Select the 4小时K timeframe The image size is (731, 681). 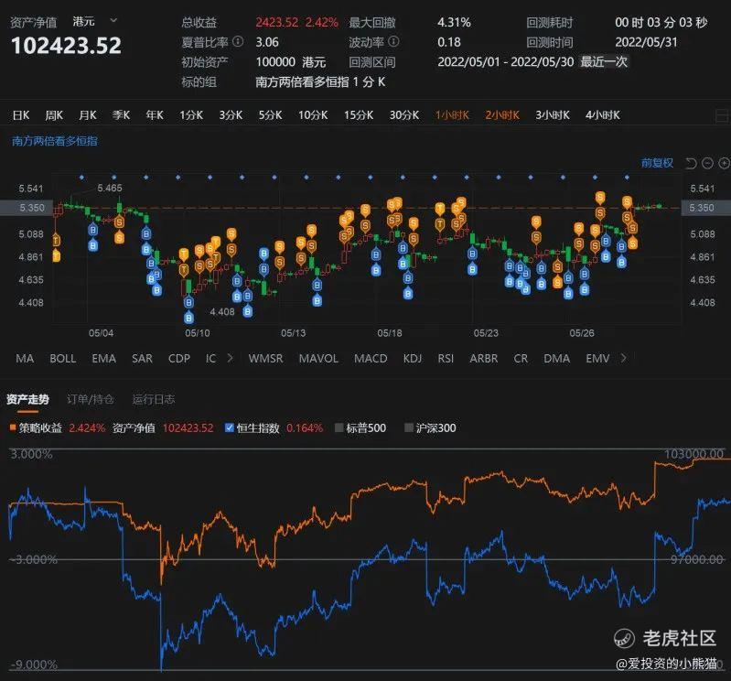click(603, 114)
